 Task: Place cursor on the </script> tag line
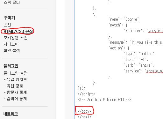click(x=86, y=94)
